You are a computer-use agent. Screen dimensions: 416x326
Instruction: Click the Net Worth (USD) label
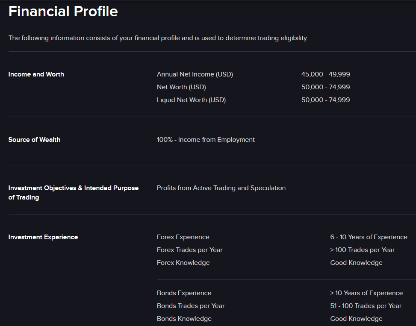pos(181,87)
